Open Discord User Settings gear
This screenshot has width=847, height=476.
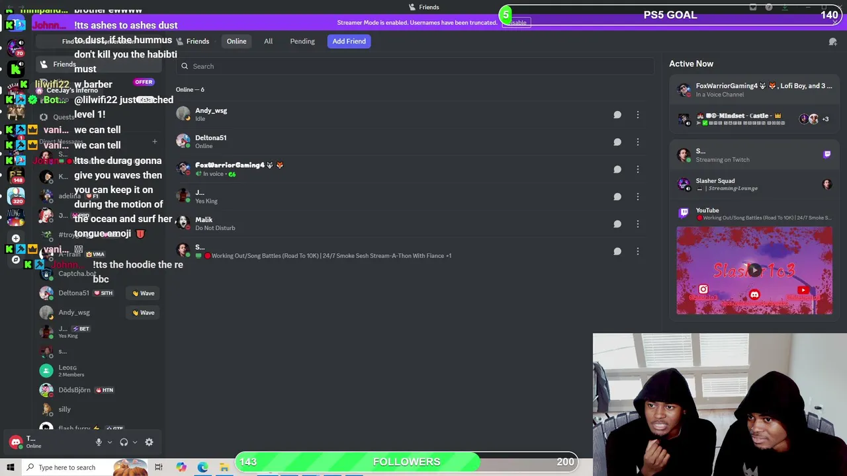149,442
